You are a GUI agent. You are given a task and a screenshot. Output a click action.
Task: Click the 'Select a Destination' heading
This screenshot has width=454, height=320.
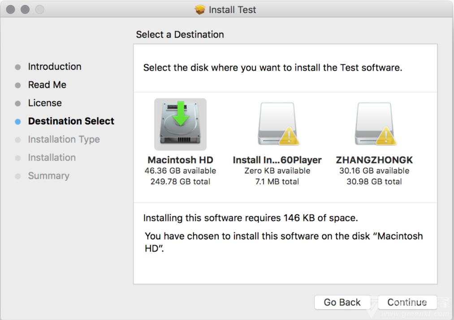[180, 34]
